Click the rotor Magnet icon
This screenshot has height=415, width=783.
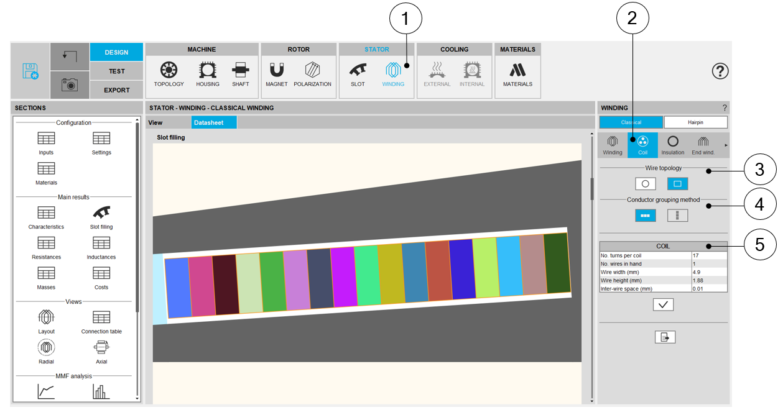[x=277, y=75]
